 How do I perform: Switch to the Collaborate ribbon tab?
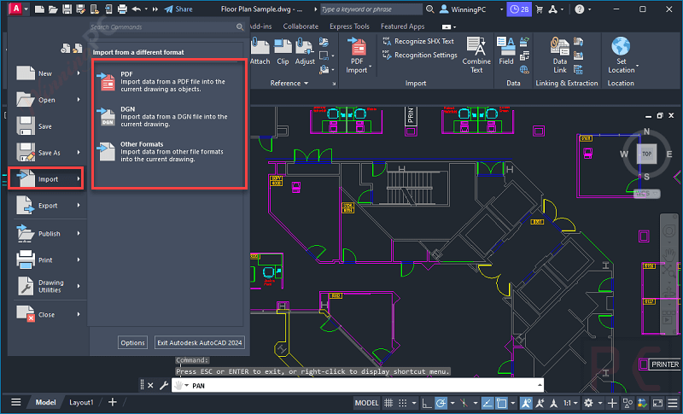click(301, 26)
